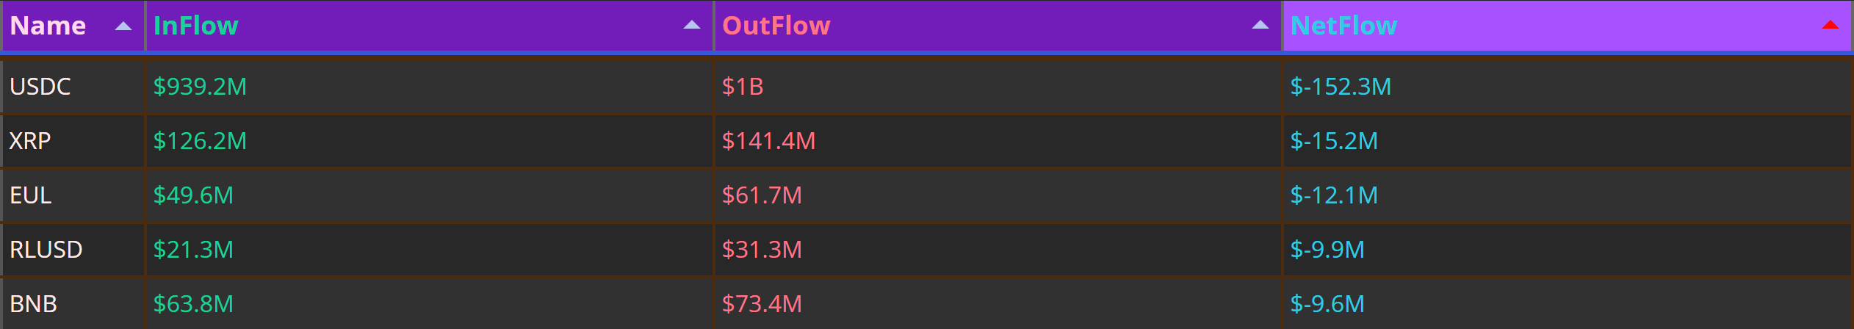Click the InFlow column sort arrow
The height and width of the screenshot is (329, 1854).
pyautogui.click(x=692, y=26)
